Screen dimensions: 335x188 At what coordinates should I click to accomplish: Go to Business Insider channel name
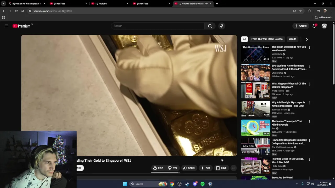pyautogui.click(x=279, y=110)
